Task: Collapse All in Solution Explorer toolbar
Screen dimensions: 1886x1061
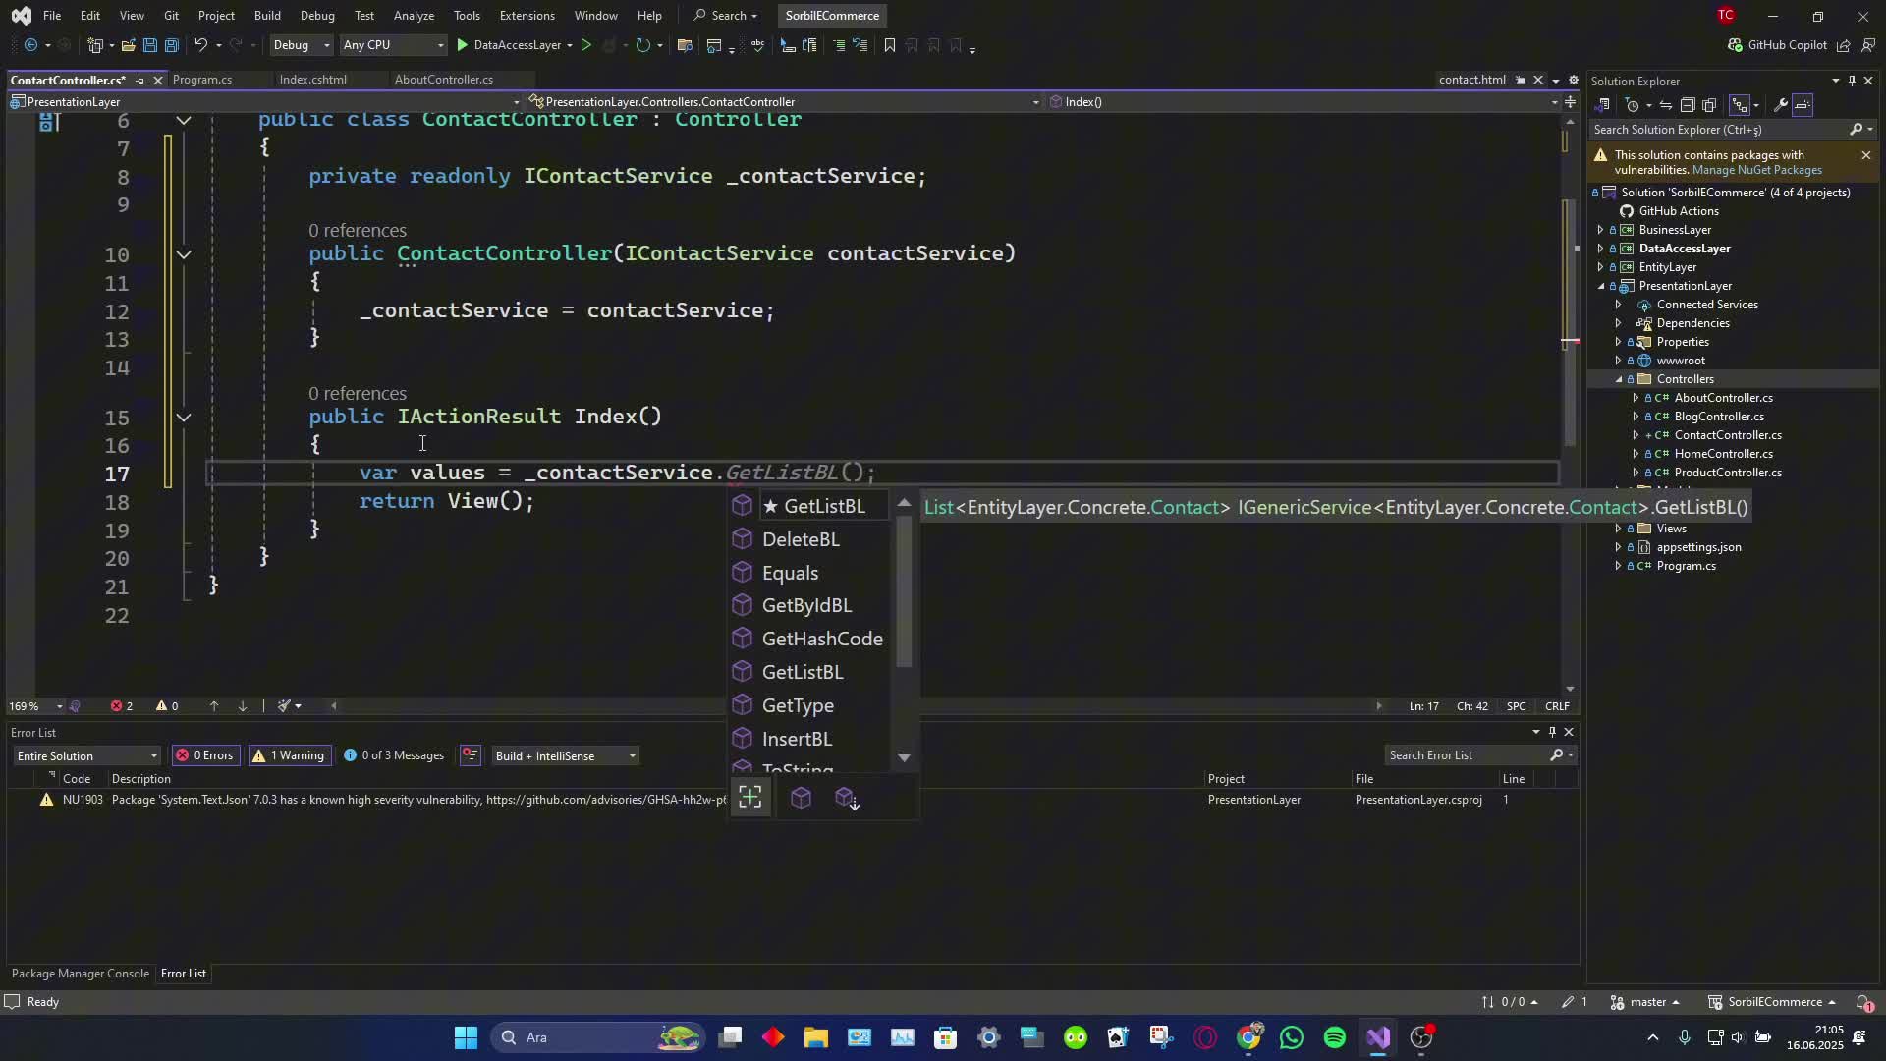Action: pos(1688,105)
